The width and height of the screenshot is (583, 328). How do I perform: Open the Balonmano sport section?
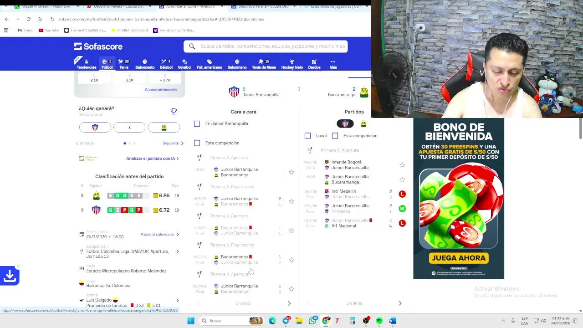point(237,64)
